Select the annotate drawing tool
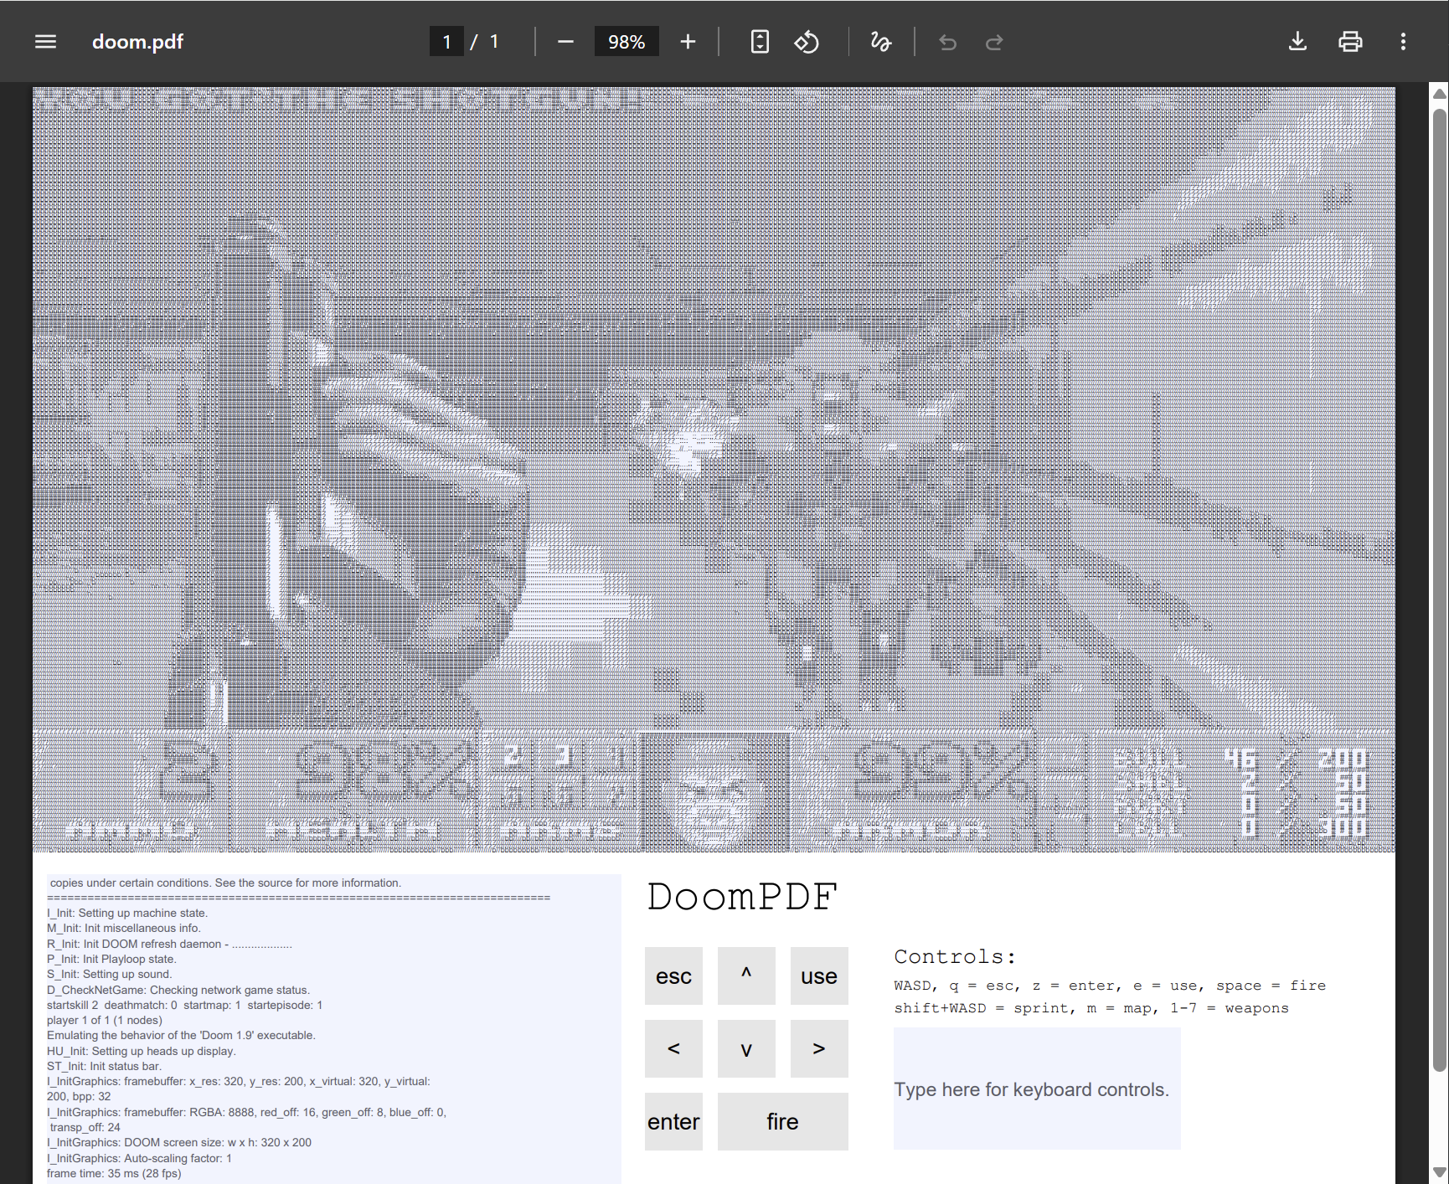The height and width of the screenshot is (1184, 1449). coord(880,41)
